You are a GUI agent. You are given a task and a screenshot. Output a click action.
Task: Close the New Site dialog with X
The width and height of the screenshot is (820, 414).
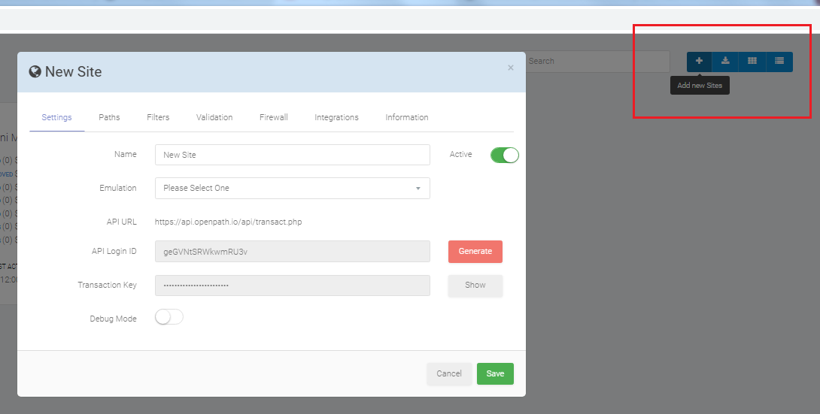click(510, 68)
